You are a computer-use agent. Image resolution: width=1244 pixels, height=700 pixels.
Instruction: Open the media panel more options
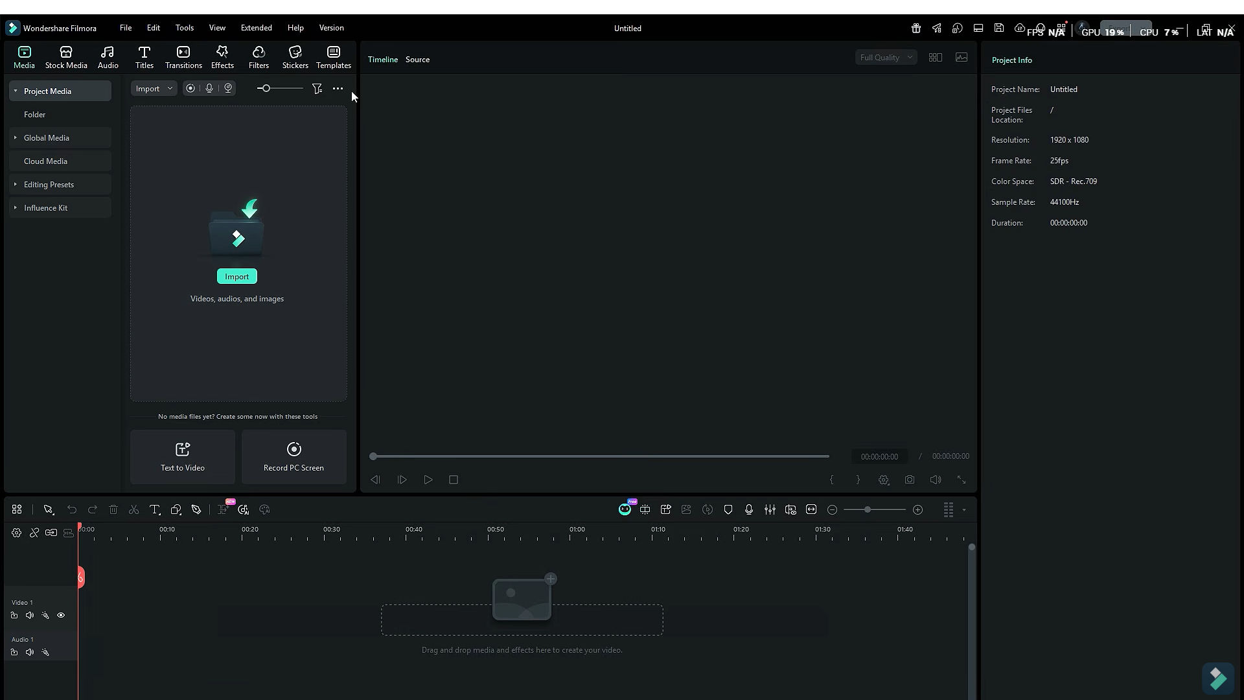[338, 89]
